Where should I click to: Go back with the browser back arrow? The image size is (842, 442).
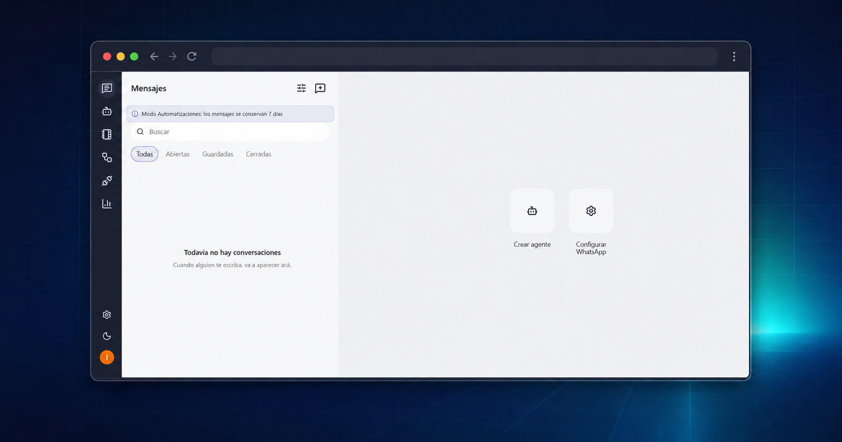(154, 56)
